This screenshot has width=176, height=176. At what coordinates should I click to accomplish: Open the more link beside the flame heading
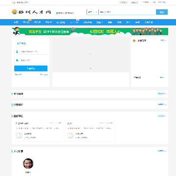point(163,40)
